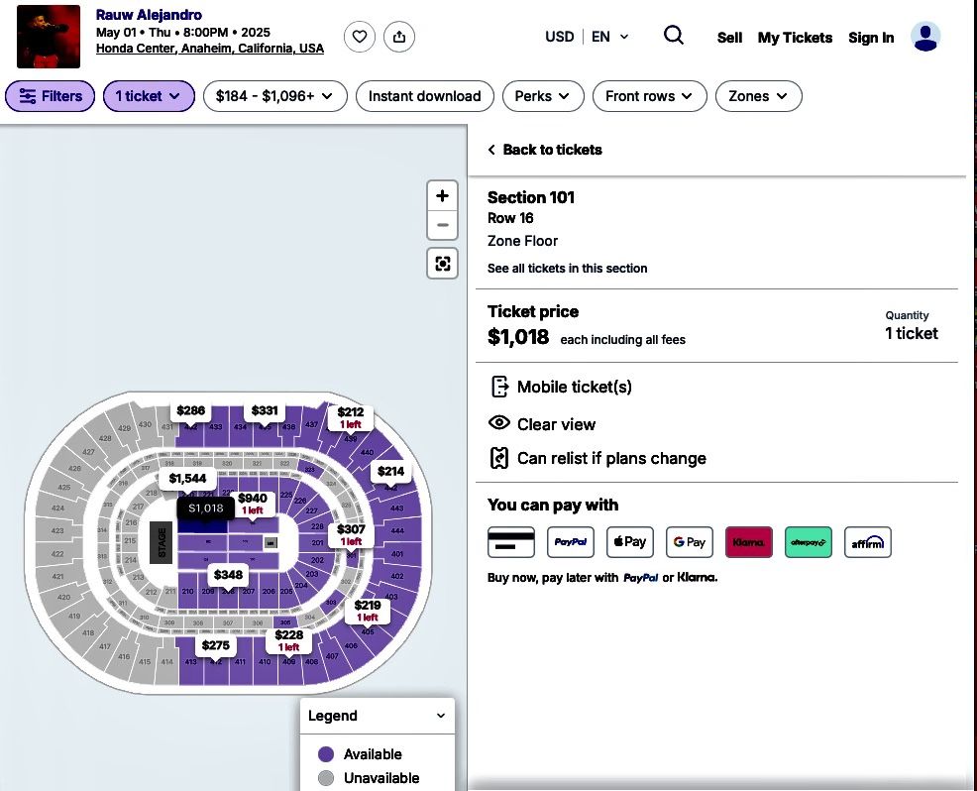Click the Clear view eye icon
This screenshot has height=791, width=977.
pos(499,423)
